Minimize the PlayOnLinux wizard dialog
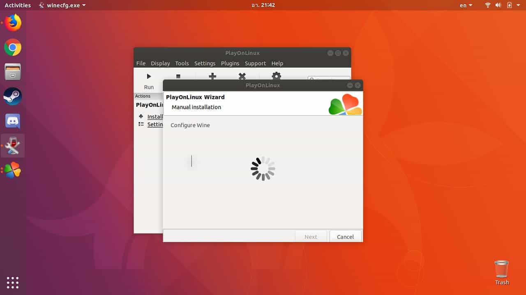This screenshot has width=526, height=295. pos(350,85)
